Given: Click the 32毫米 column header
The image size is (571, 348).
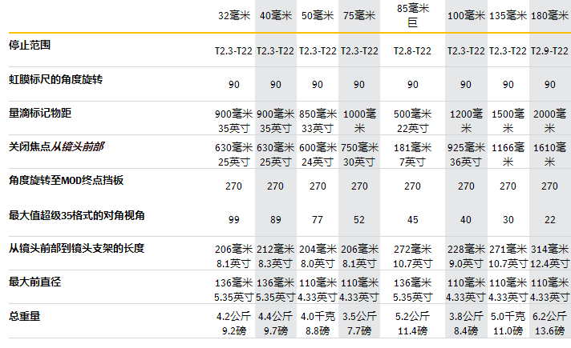Looking at the screenshot, I should pos(236,15).
